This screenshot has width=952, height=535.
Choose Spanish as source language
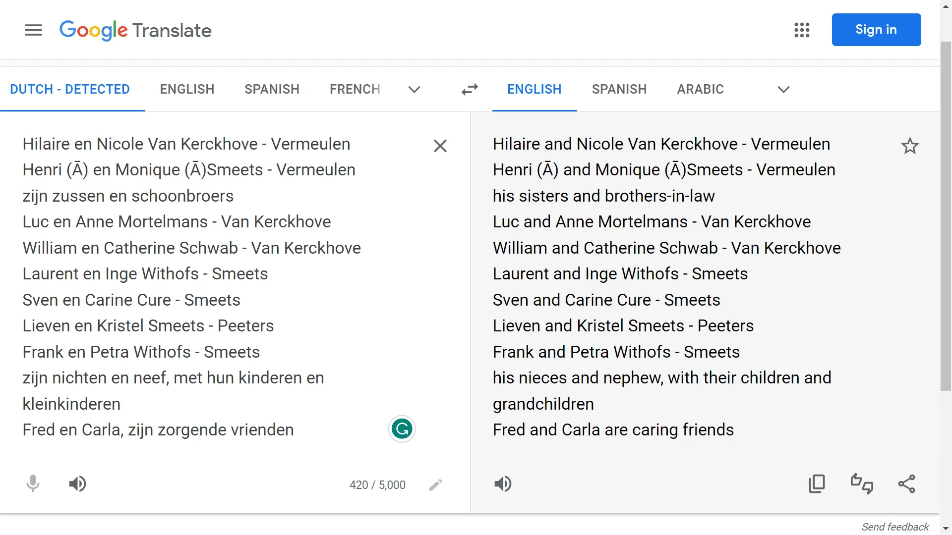pyautogui.click(x=272, y=89)
